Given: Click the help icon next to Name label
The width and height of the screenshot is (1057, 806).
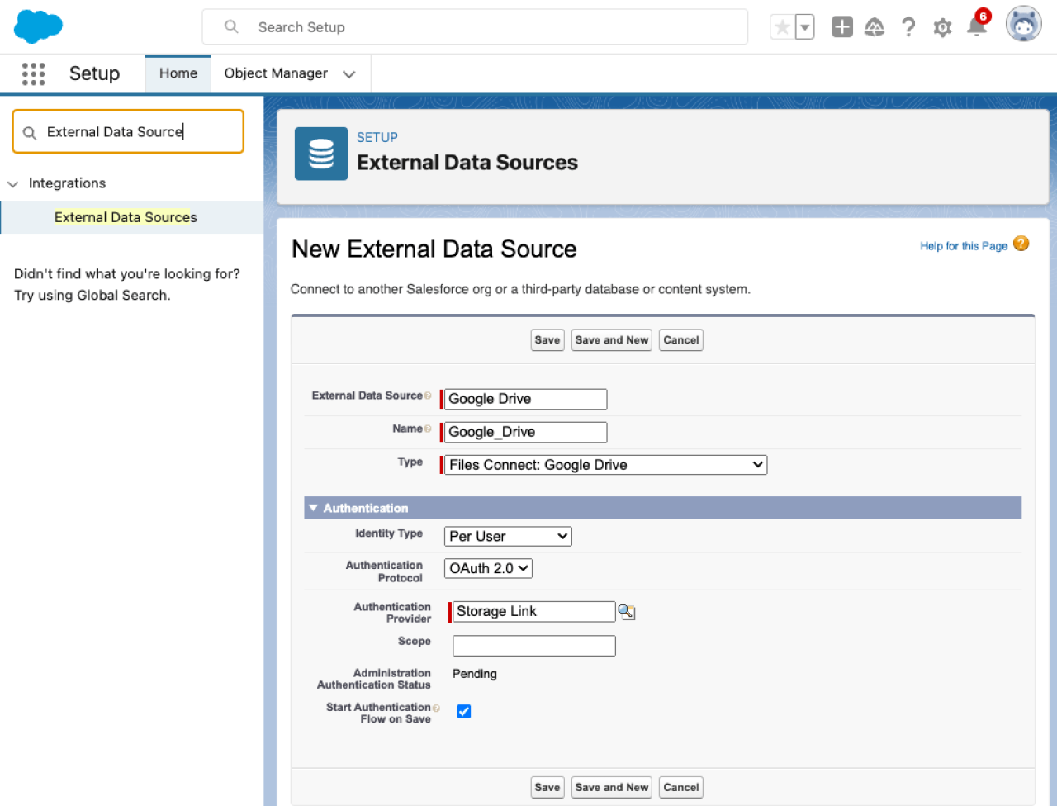Looking at the screenshot, I should click(x=428, y=429).
